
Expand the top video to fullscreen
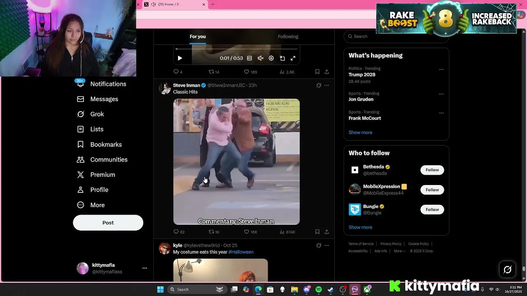tap(293, 58)
